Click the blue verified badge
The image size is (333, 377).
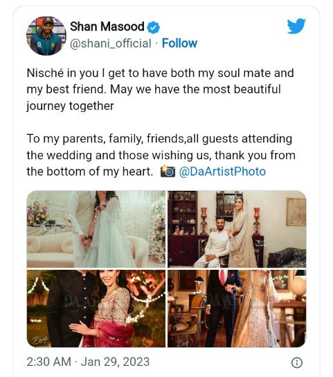[x=153, y=27]
